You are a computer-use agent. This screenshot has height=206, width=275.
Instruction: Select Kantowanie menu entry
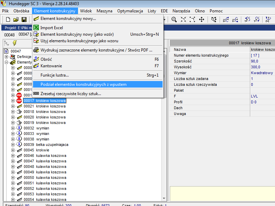(x=51, y=66)
